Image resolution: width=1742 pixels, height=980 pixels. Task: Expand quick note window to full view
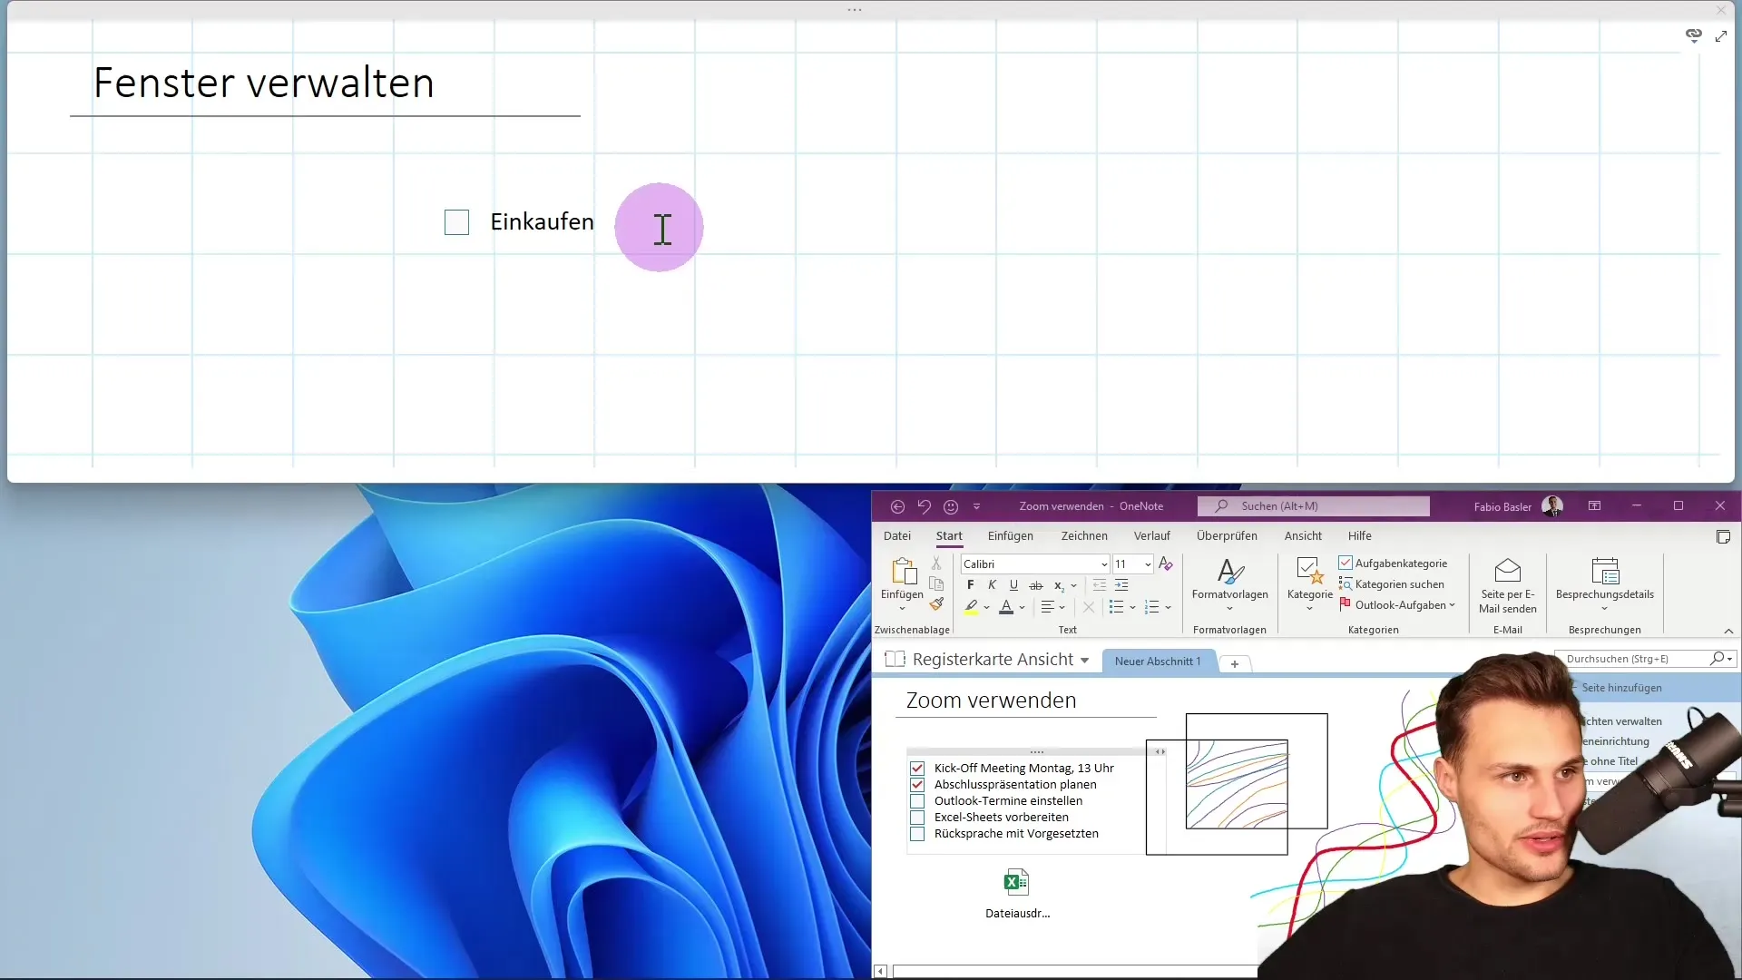click(x=1721, y=36)
